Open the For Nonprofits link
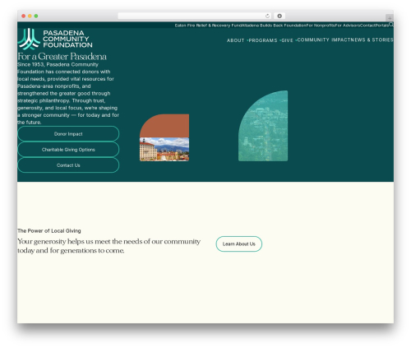Image resolution: width=411 pixels, height=348 pixels. coord(321,26)
